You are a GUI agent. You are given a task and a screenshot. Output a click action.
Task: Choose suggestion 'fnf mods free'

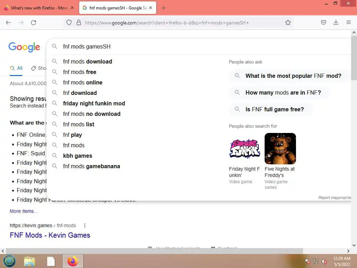click(x=79, y=72)
